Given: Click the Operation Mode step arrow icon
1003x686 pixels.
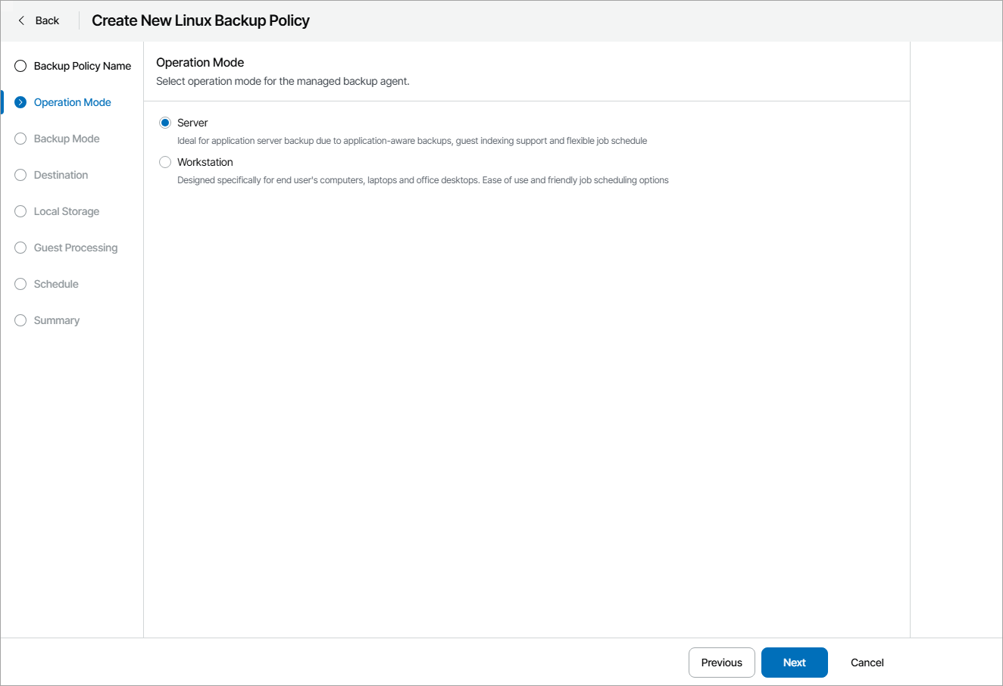Looking at the screenshot, I should click(20, 102).
